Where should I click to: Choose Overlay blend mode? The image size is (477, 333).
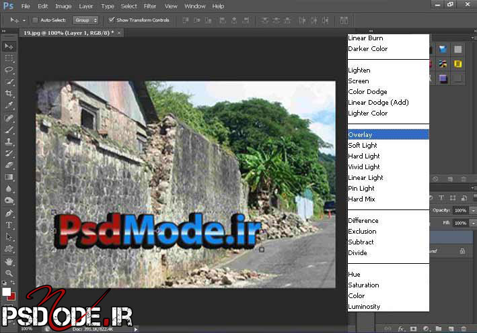point(388,134)
